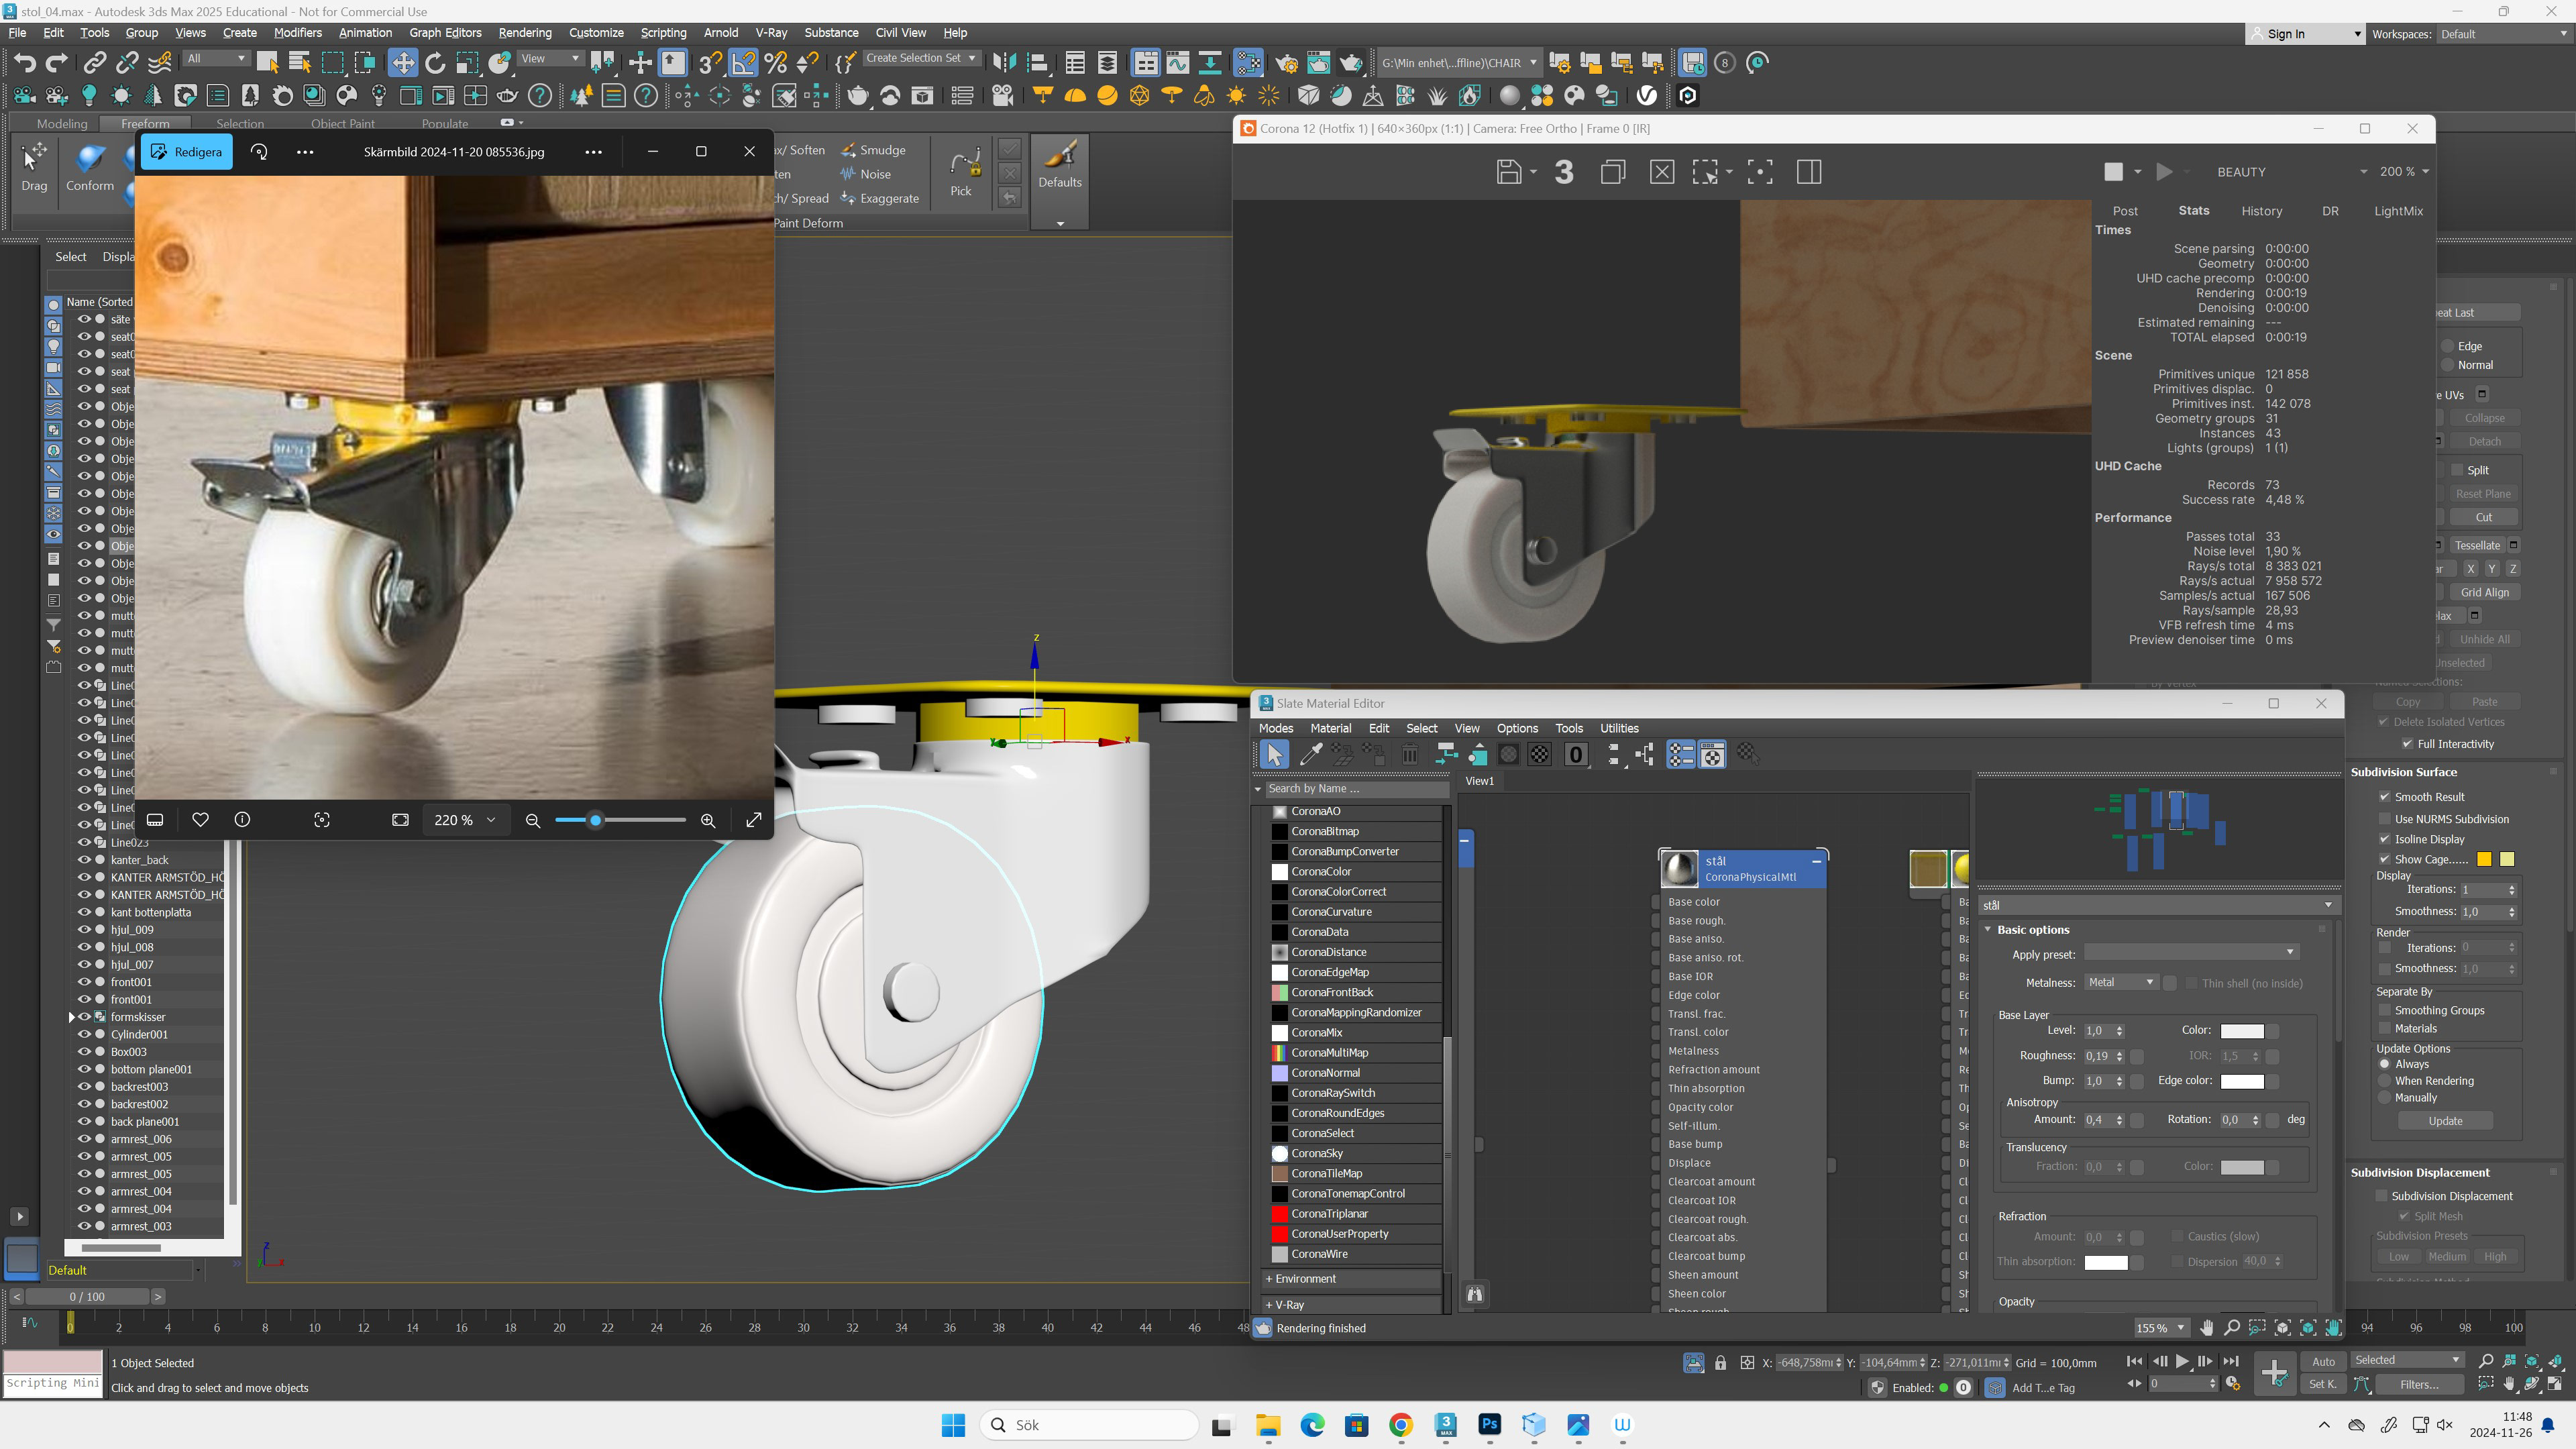Click fullscreen expand icon in photo viewer

tap(754, 820)
